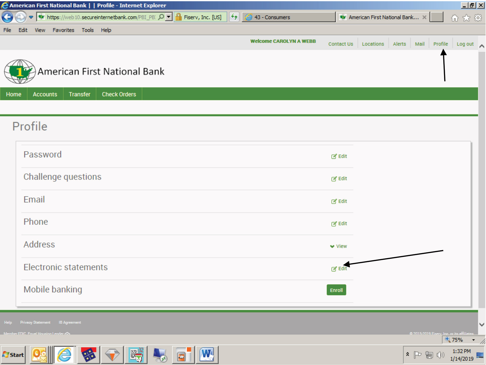Click the Show Desktop icon at taskbar end
Screen dimensions: 486x365
[x=480, y=355]
